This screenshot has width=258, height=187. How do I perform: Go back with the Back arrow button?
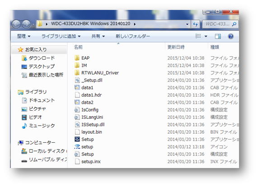click(x=16, y=24)
